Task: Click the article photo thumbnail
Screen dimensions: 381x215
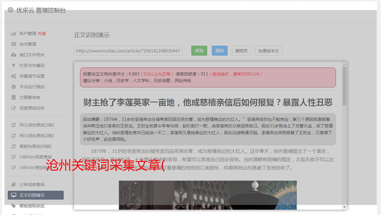Action: coord(208,195)
